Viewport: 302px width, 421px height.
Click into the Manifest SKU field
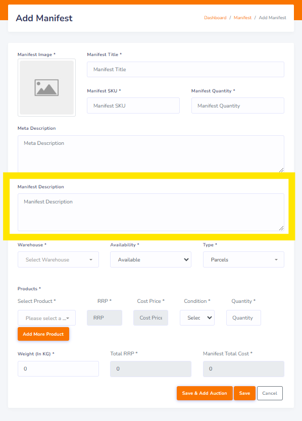click(x=133, y=106)
